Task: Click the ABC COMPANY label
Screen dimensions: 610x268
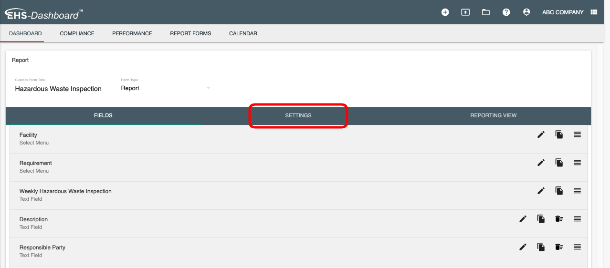Action: point(563,12)
